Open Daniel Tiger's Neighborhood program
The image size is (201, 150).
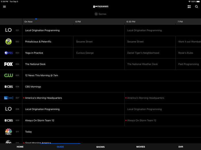(150, 53)
